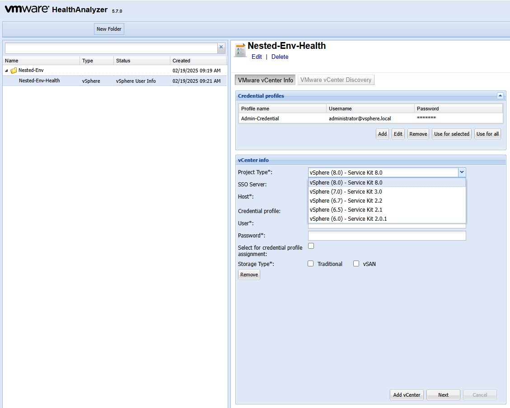Click the Nested-Env-Health project icon
510x408 pixels.
pos(240,50)
